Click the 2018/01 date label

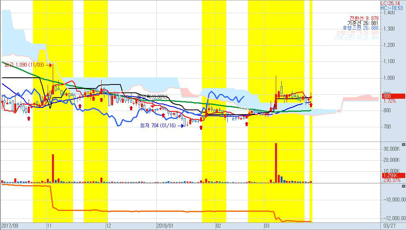pyautogui.click(x=165, y=226)
